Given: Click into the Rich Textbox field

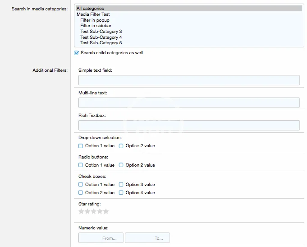Looking at the screenshot, I should (189, 126).
